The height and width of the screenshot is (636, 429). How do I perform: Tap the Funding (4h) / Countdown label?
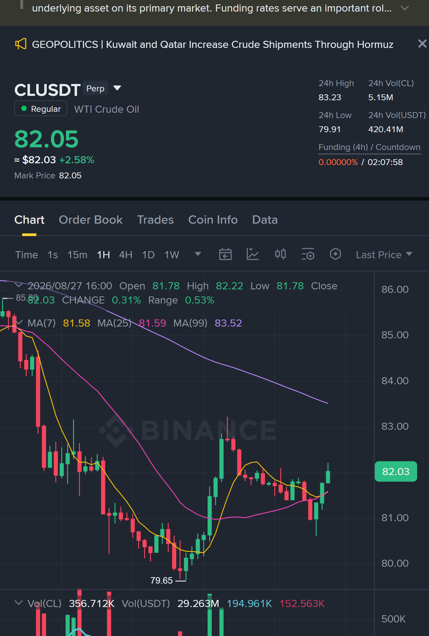370,147
